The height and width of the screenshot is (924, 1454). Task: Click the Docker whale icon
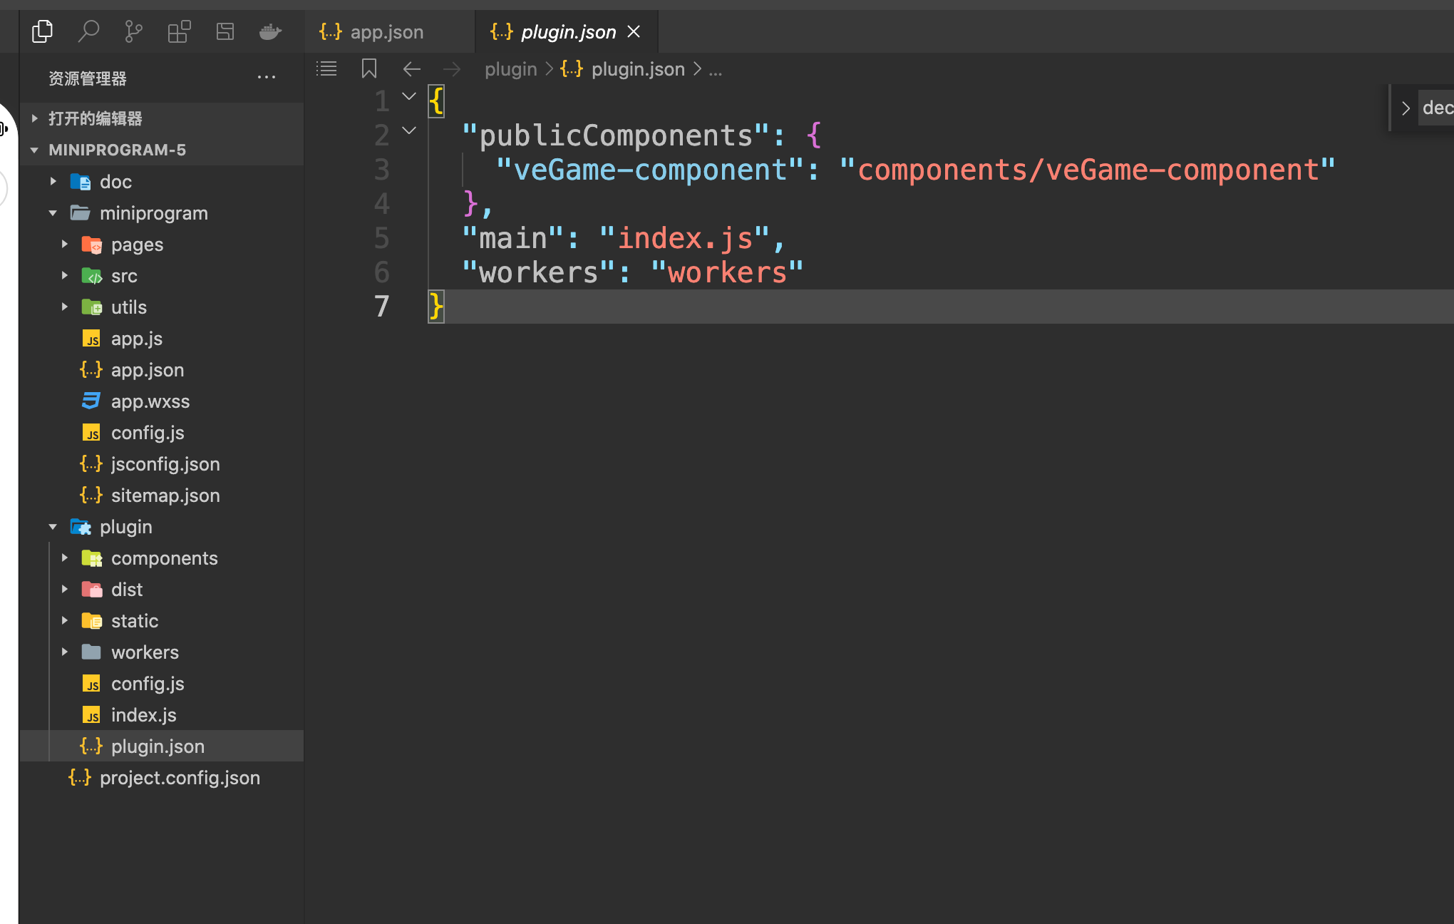click(270, 31)
